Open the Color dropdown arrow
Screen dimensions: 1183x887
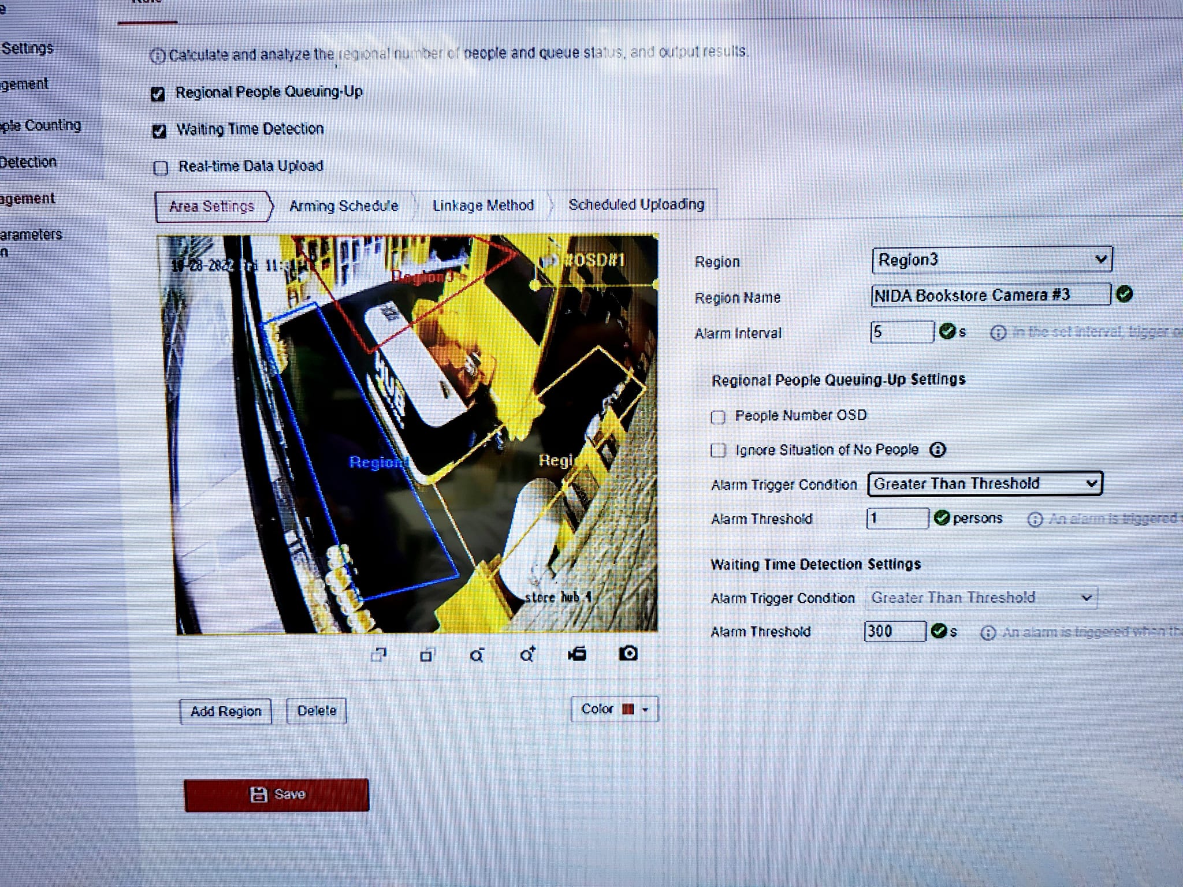click(646, 710)
